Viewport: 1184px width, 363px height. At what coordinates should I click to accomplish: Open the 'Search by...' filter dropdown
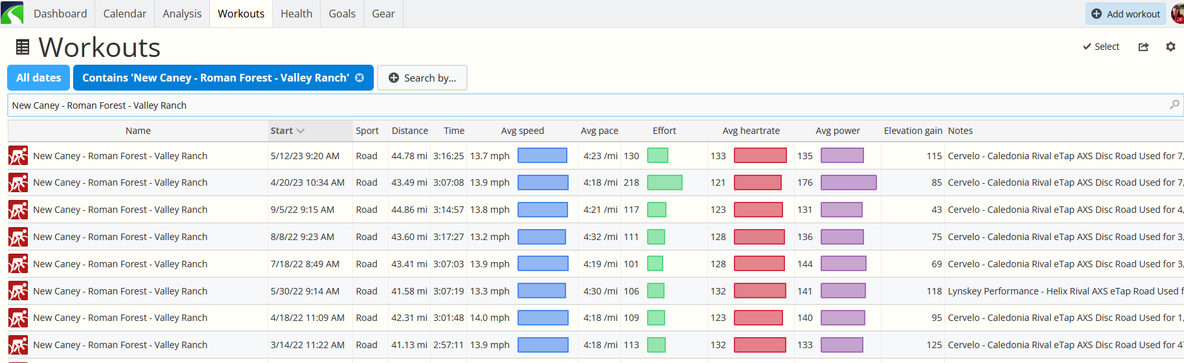pyautogui.click(x=422, y=78)
